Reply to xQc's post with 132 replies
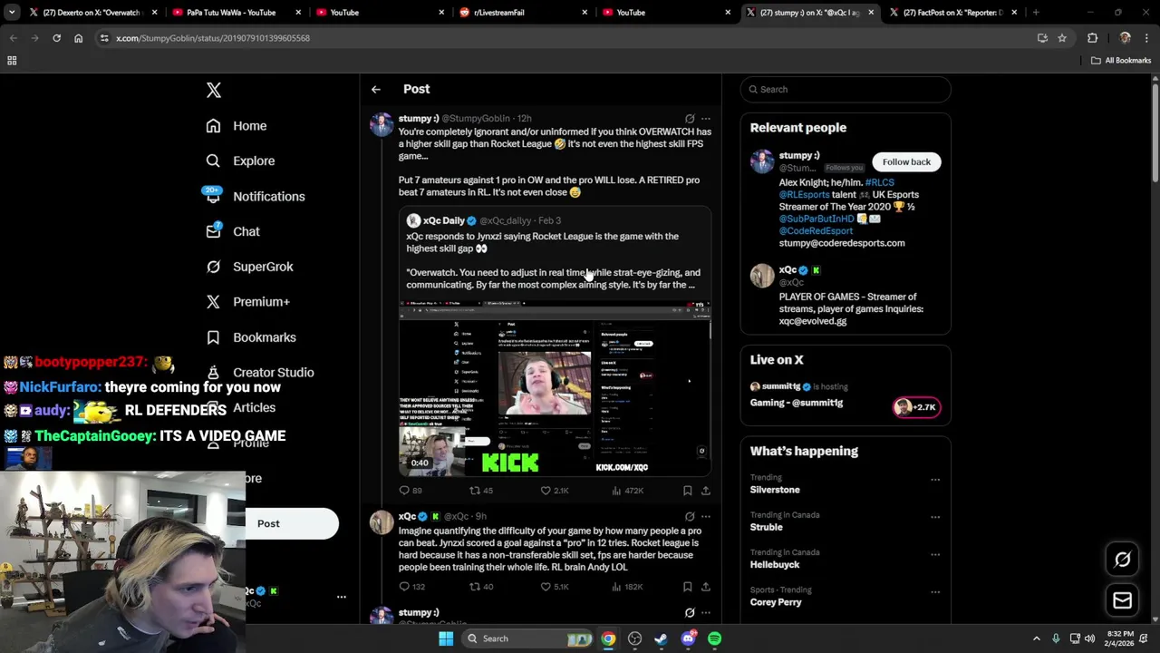Image resolution: width=1160 pixels, height=653 pixels. tap(412, 587)
